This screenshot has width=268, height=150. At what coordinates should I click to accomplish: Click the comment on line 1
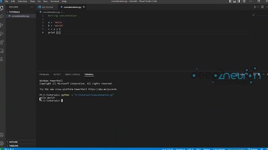(x=62, y=16)
